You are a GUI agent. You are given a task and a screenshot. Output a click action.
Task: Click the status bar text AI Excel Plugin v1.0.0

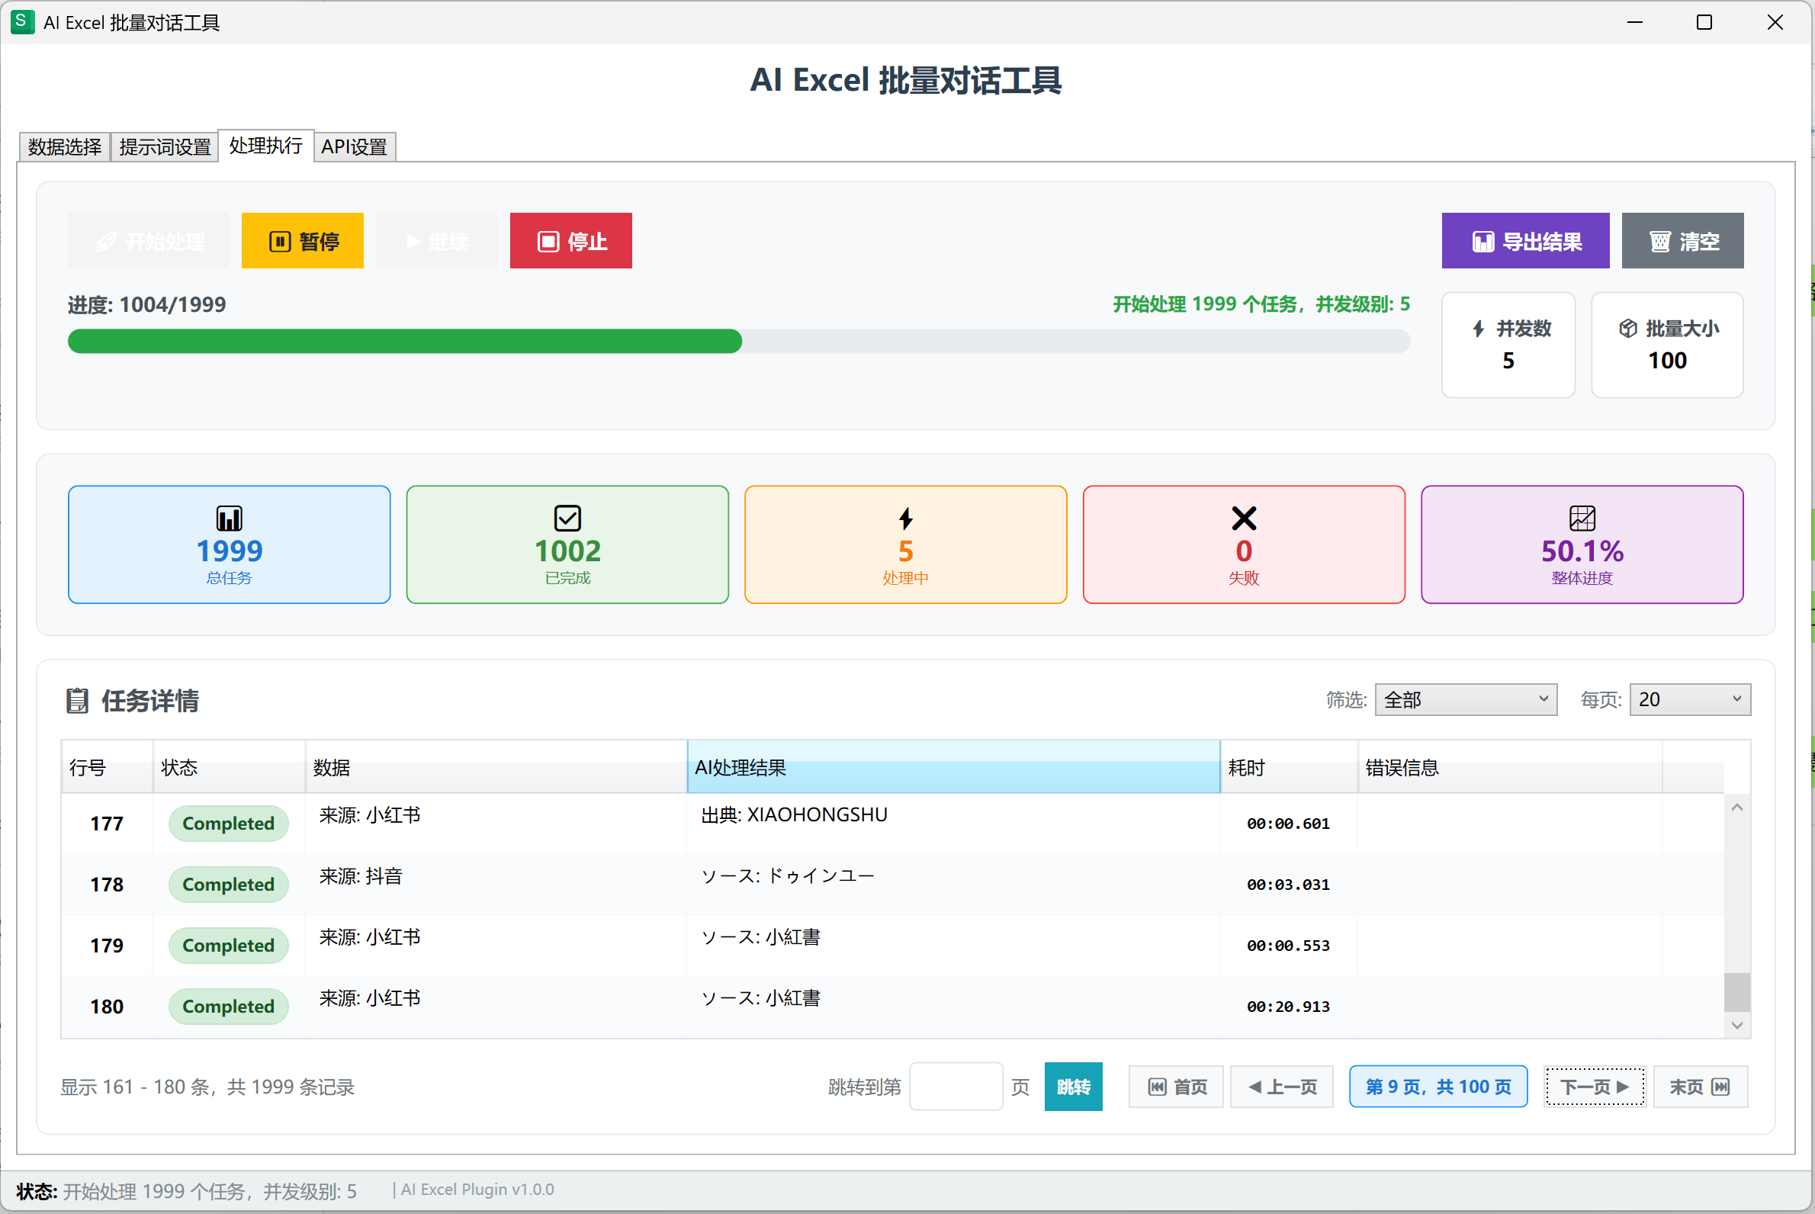tap(477, 1190)
